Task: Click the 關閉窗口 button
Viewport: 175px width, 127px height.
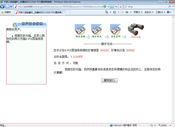Action: pyautogui.click(x=109, y=81)
